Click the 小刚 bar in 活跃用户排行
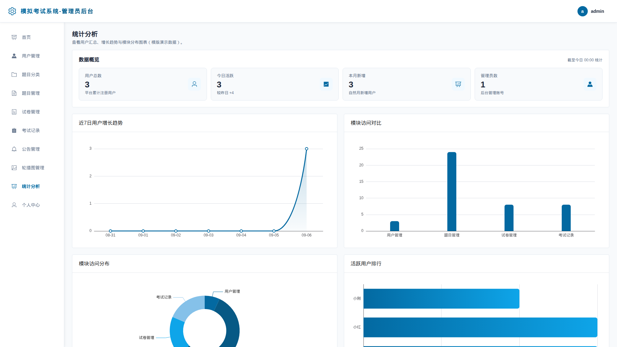This screenshot has width=617, height=347. point(442,299)
